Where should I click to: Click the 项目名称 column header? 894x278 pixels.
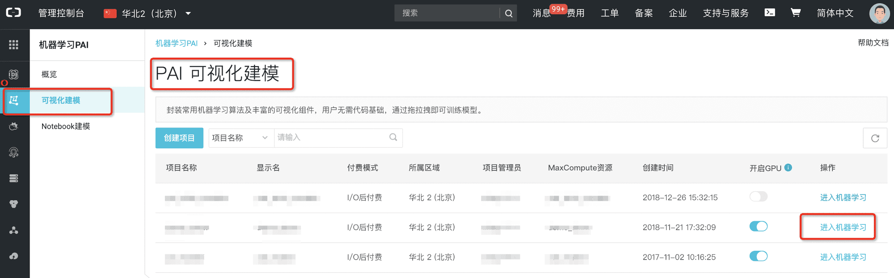click(181, 168)
